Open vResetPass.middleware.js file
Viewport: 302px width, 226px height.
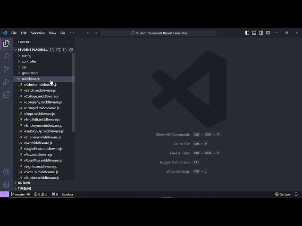(44, 161)
